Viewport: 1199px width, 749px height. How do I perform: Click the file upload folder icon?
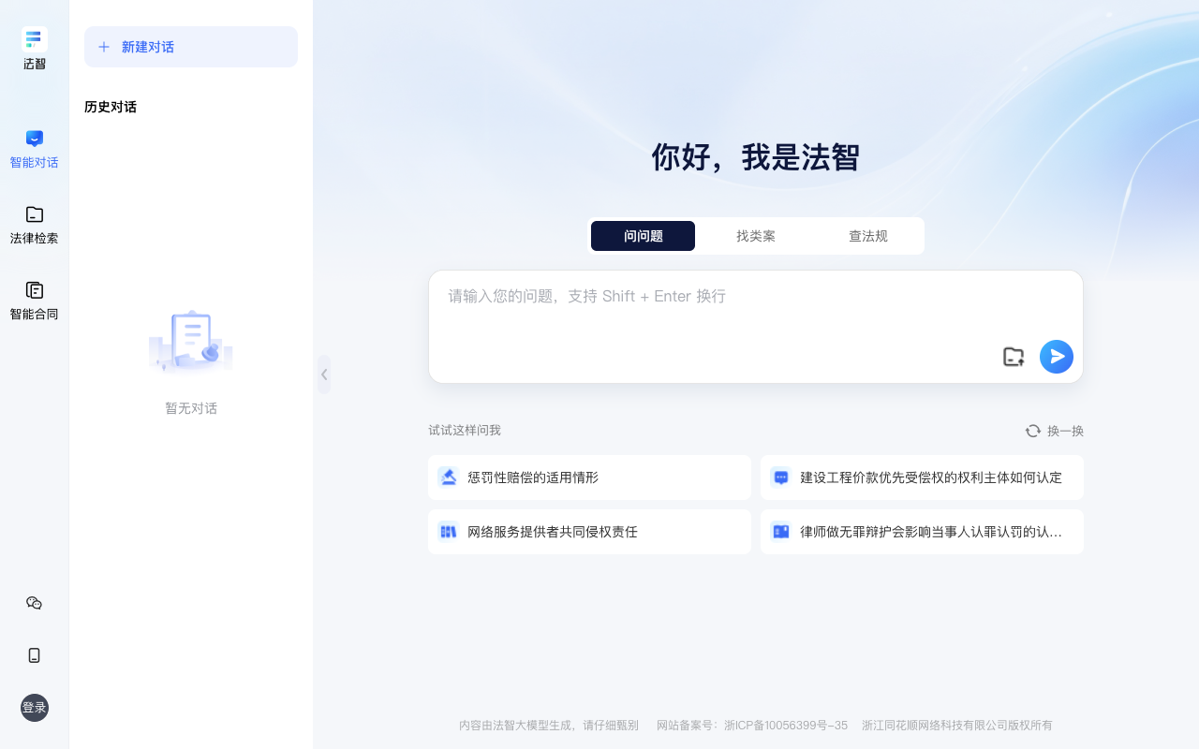[x=1014, y=357]
